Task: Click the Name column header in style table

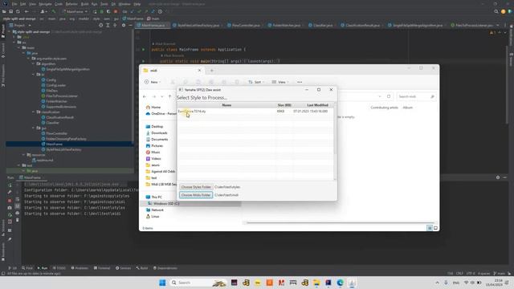Action: 226,105
